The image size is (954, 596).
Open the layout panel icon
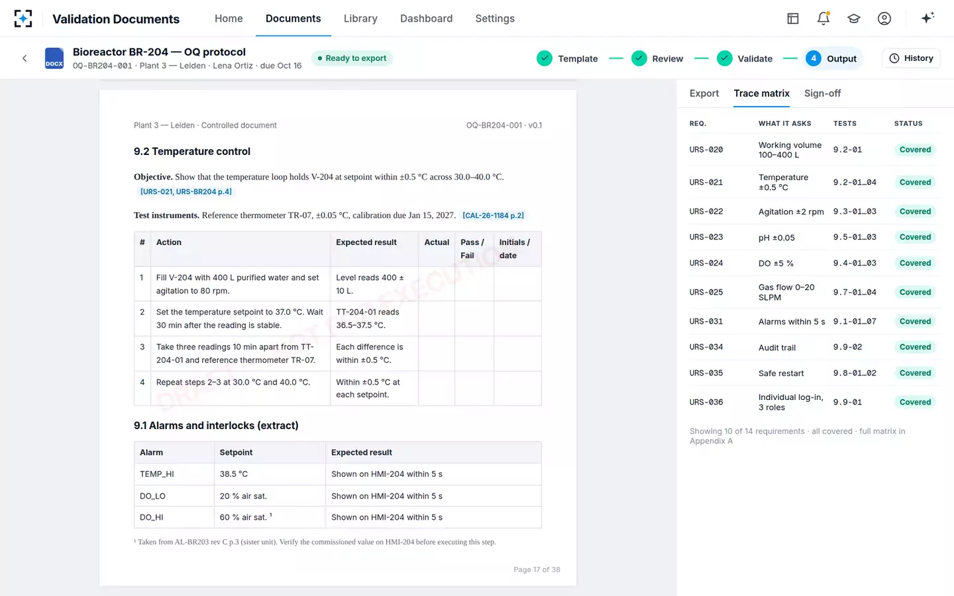(793, 19)
